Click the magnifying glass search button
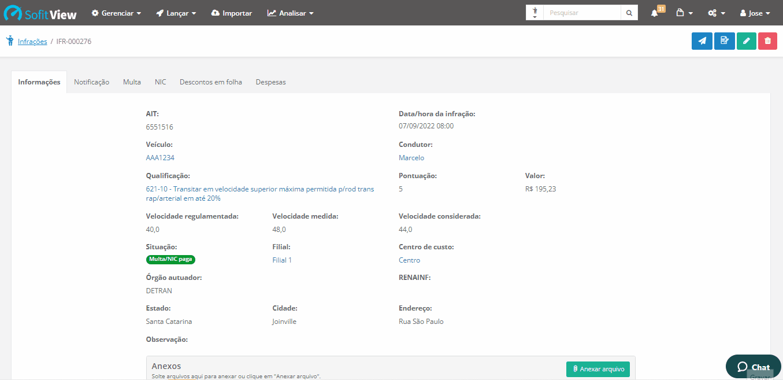This screenshot has width=783, height=380. point(629,13)
